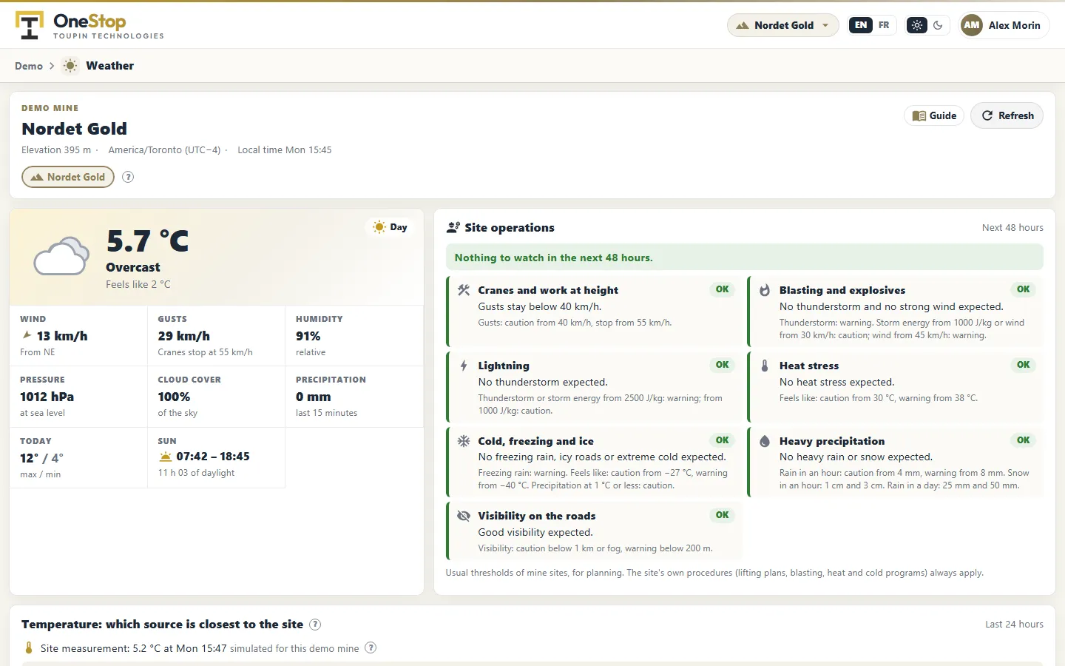The image size is (1065, 666).
Task: Open help icon beside Nordet Gold chip
Action: click(x=128, y=177)
